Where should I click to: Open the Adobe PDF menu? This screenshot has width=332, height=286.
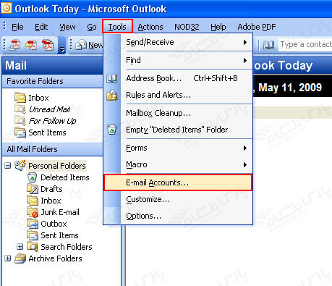pos(257,27)
